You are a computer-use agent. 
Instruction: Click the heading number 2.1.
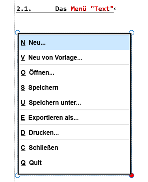[x=24, y=9]
